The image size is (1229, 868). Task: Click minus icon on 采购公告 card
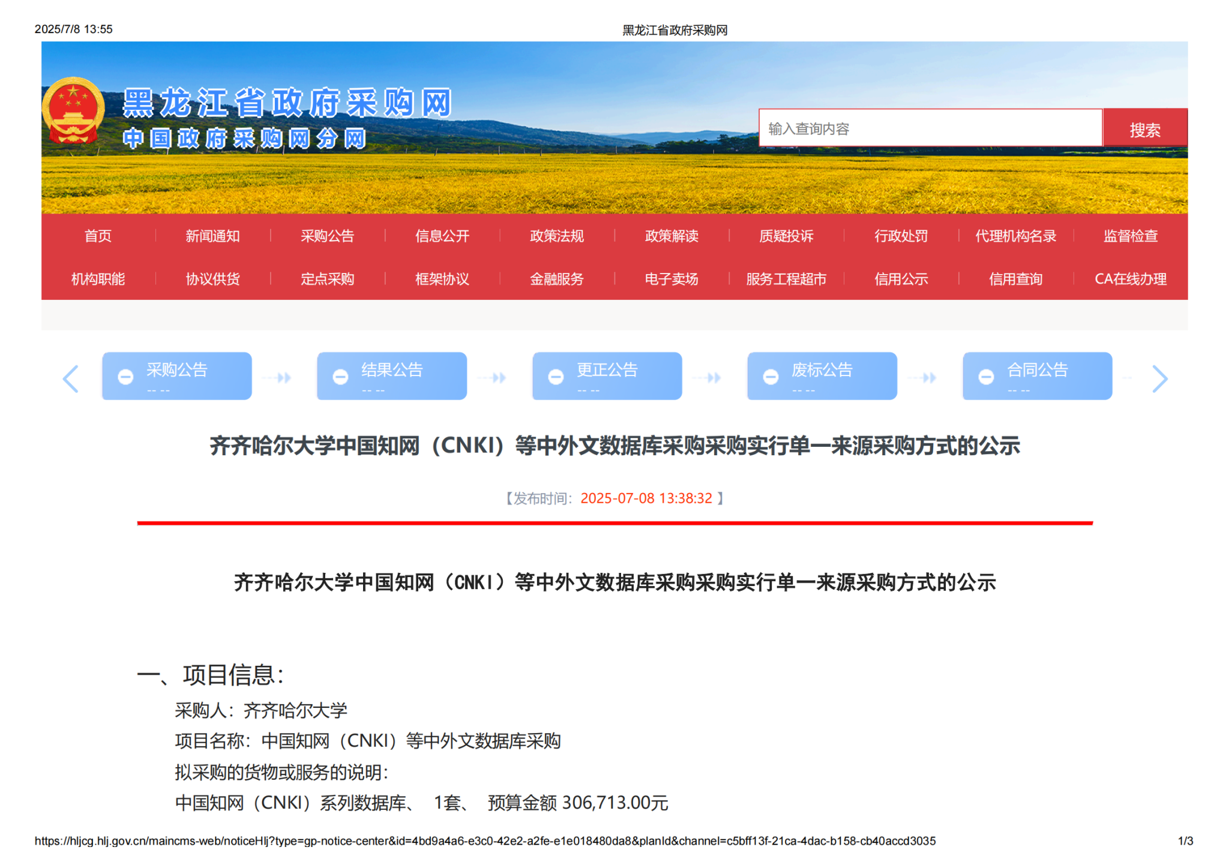[125, 377]
